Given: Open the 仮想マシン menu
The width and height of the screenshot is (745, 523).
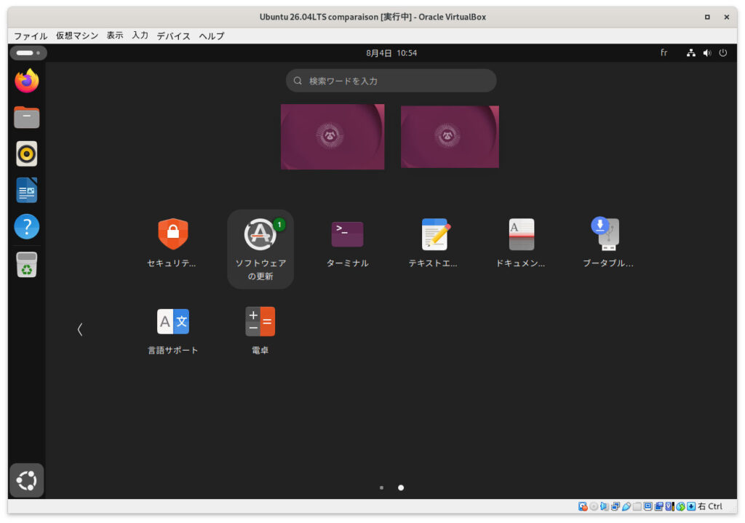Looking at the screenshot, I should point(77,36).
